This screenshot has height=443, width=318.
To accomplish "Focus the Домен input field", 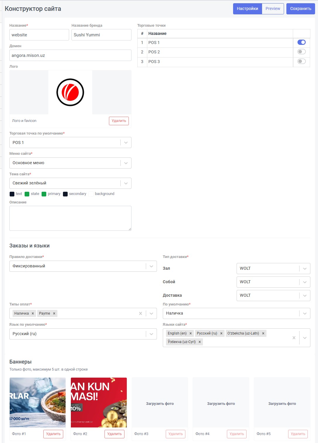I will click(x=70, y=55).
